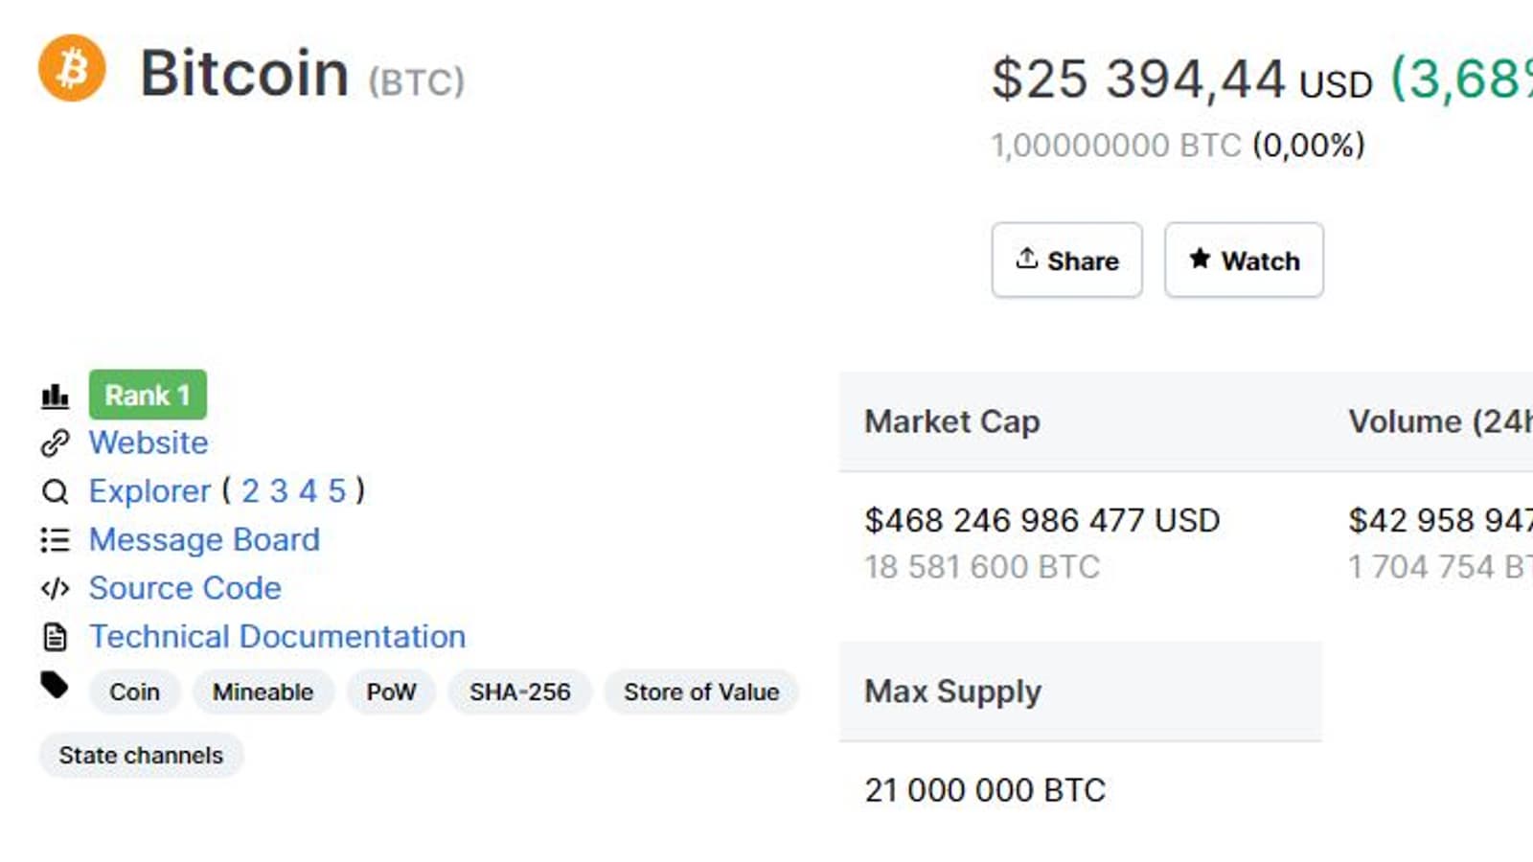The height and width of the screenshot is (862, 1533).
Task: Click the magnifier icon beside Explorer
Action: point(55,492)
